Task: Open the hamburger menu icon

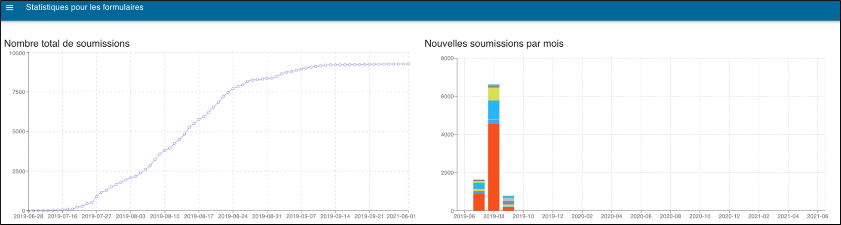Action: point(9,8)
